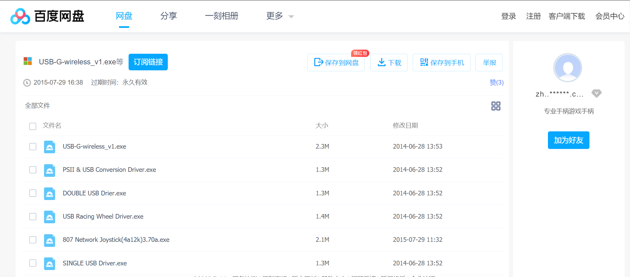Click the 2.1M size value

[322, 240]
